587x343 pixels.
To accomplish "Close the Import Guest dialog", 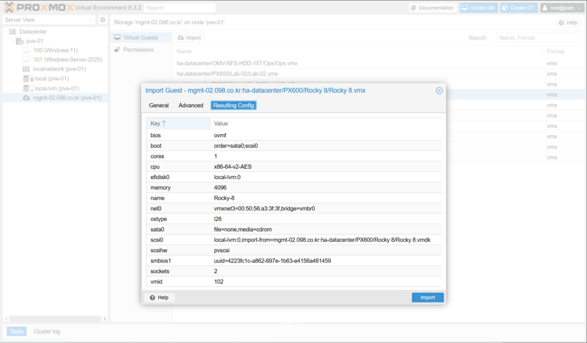I will [439, 91].
